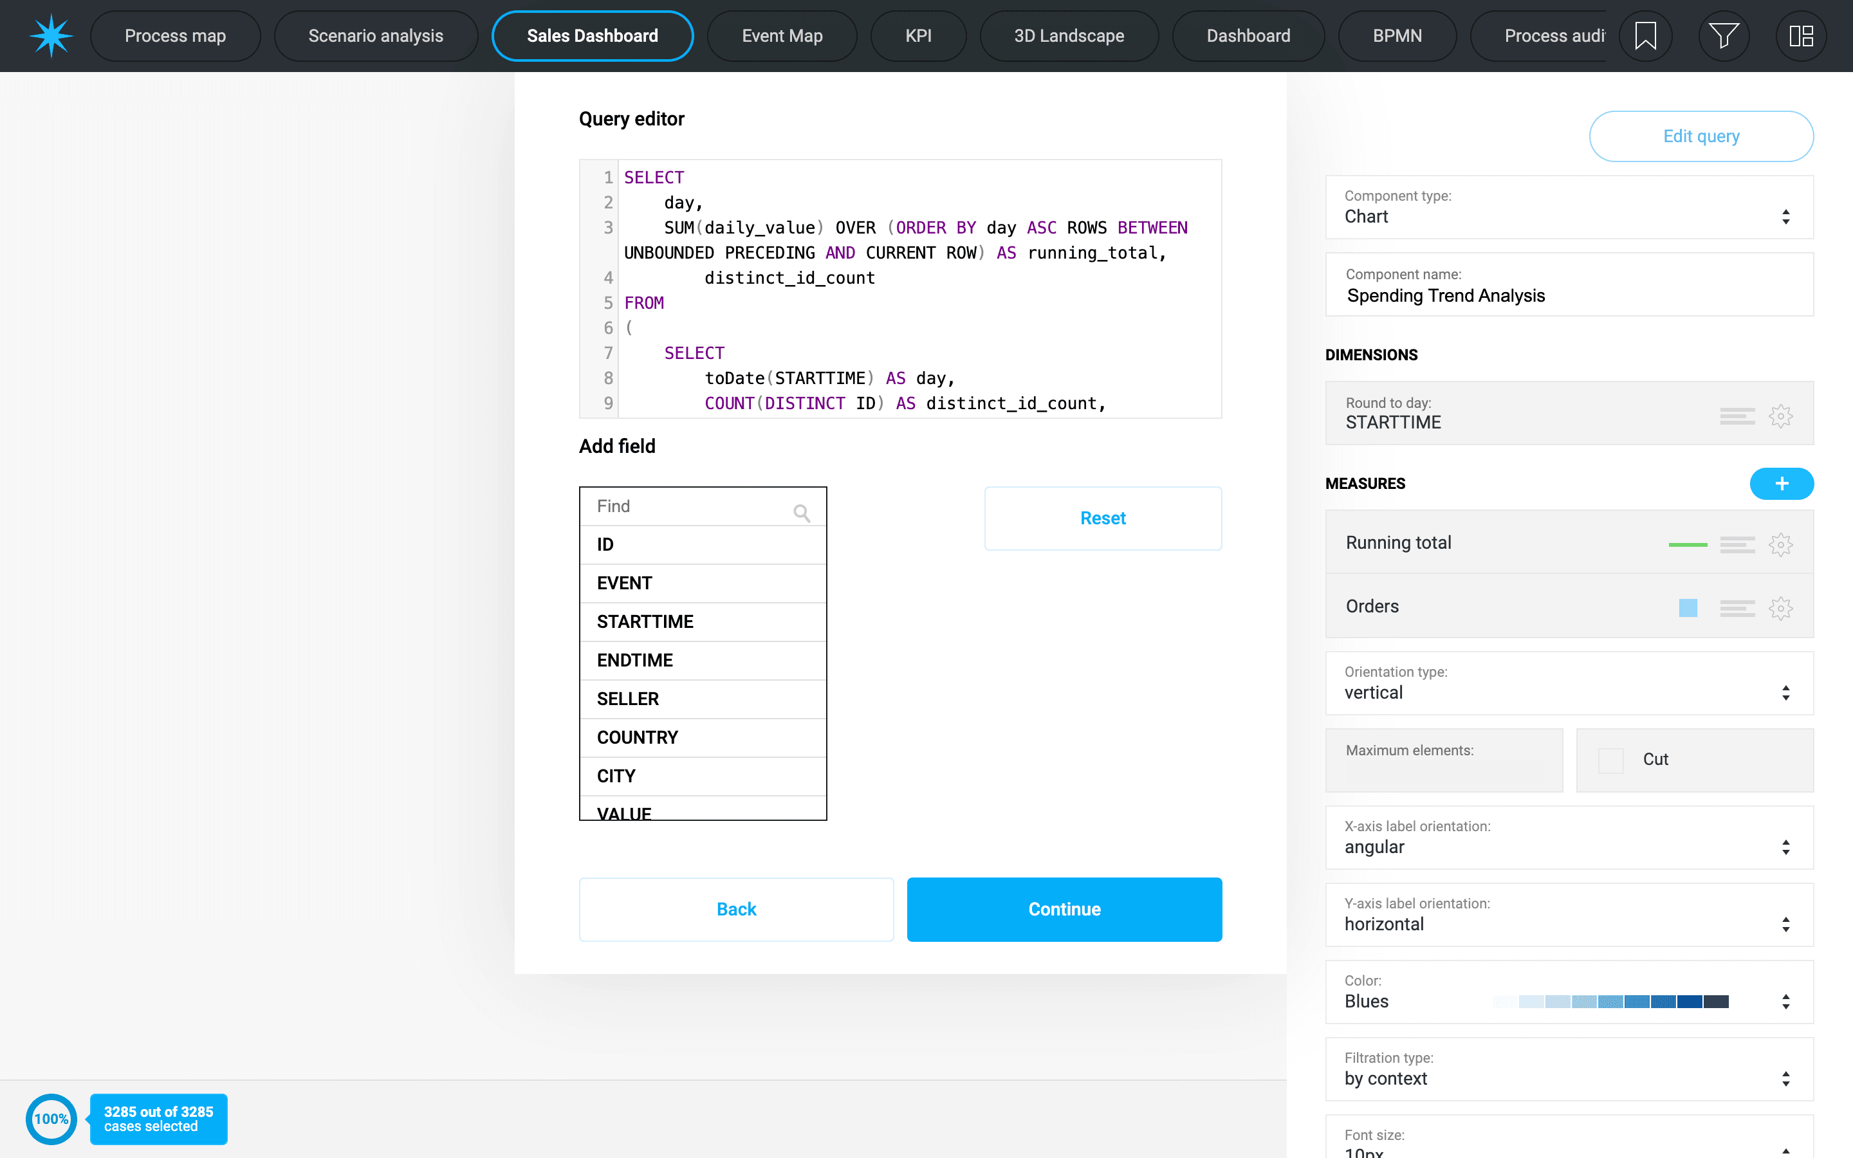Open settings gear for Orders measure
The width and height of the screenshot is (1853, 1158).
[x=1780, y=608]
